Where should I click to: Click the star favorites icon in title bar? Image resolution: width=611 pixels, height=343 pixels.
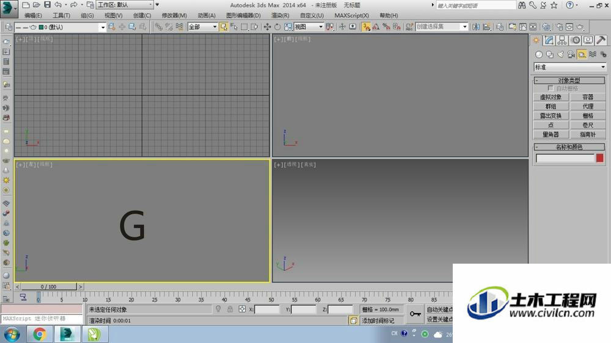[x=554, y=5]
